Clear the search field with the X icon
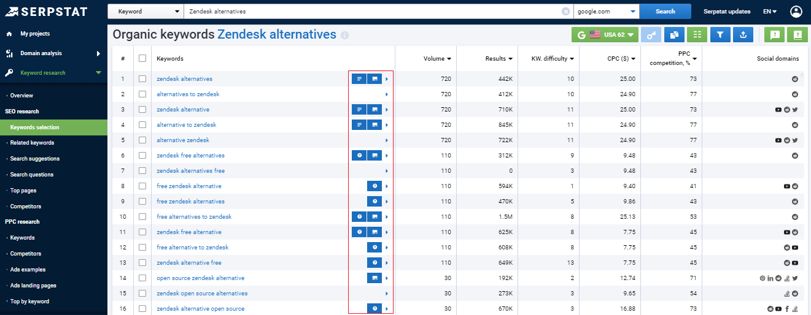Screen dimensions: 811x315 point(565,11)
